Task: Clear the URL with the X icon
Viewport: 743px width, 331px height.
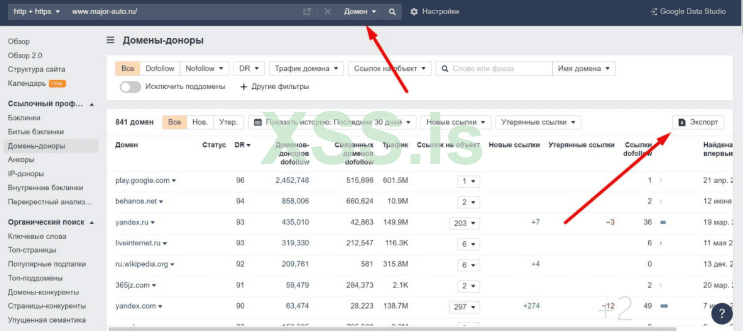Action: [328, 12]
